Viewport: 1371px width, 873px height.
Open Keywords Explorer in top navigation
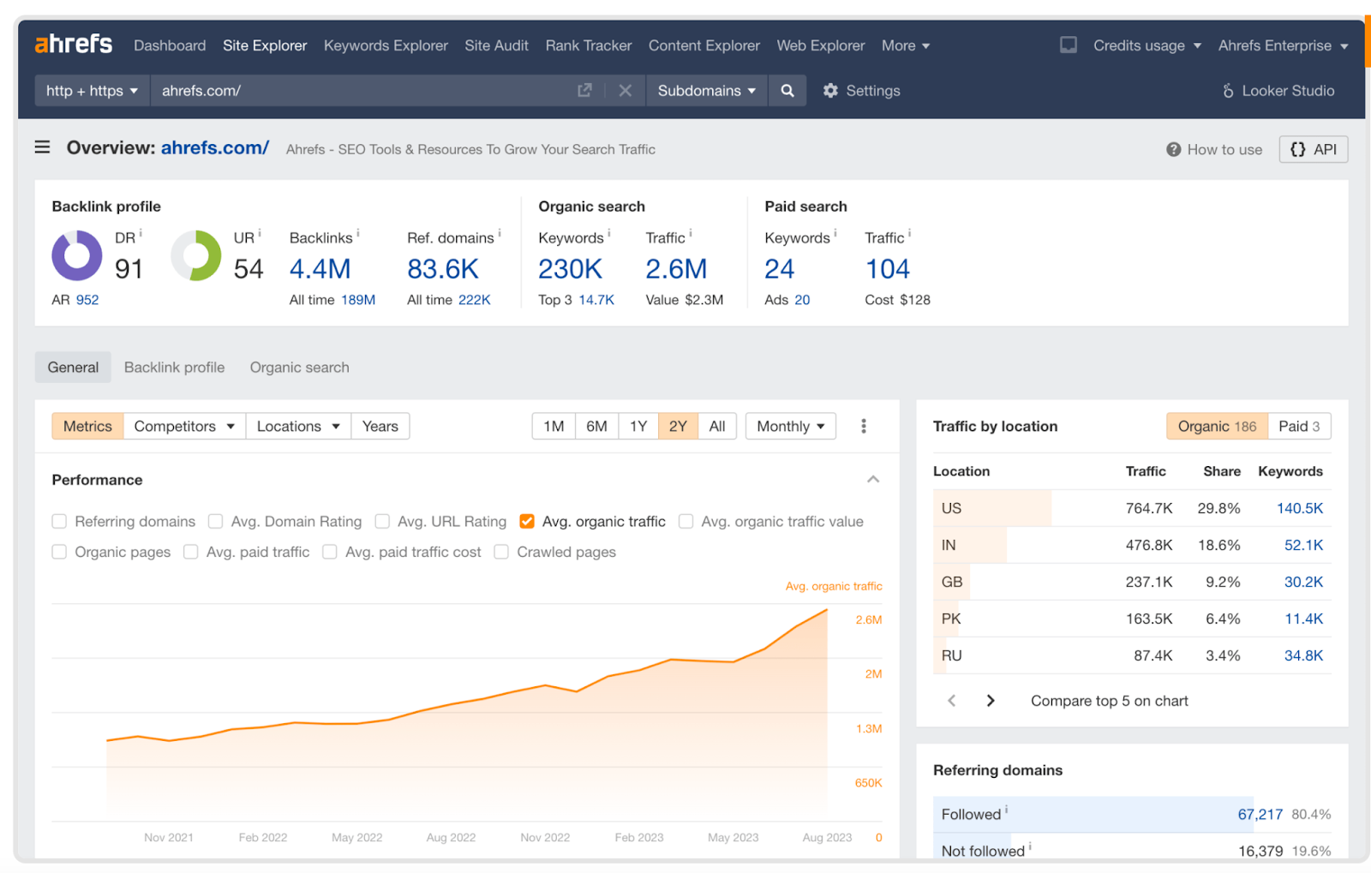pyautogui.click(x=386, y=45)
